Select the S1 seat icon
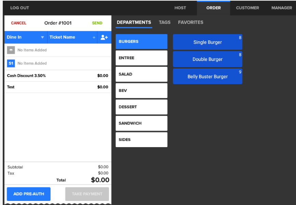 (11, 63)
